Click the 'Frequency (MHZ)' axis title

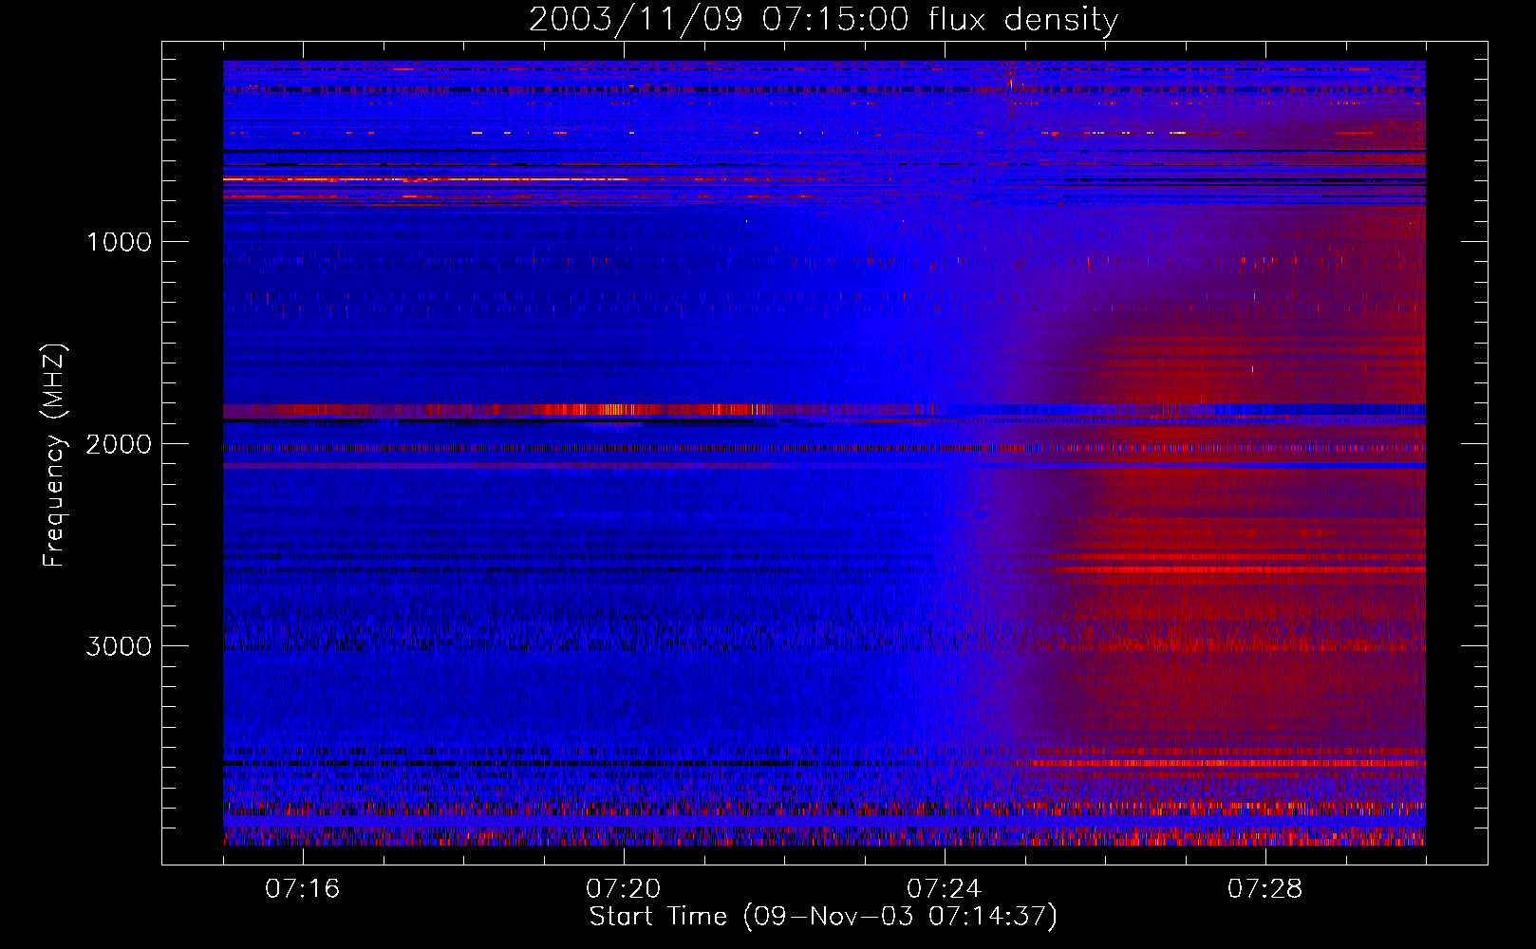coord(55,455)
